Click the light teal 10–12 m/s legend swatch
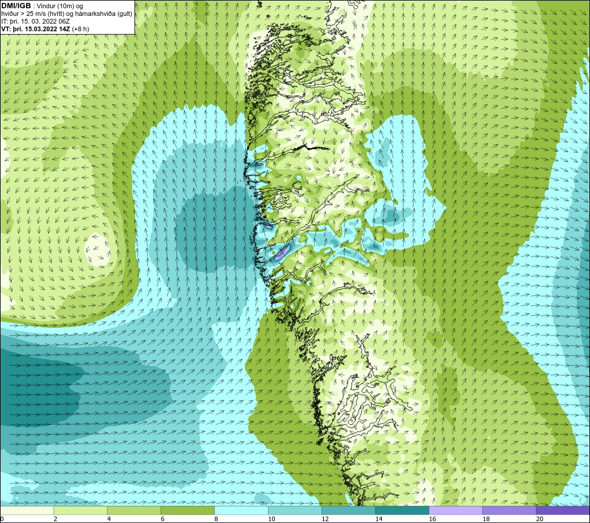Screen dimensions: 590x523 (x=295, y=510)
